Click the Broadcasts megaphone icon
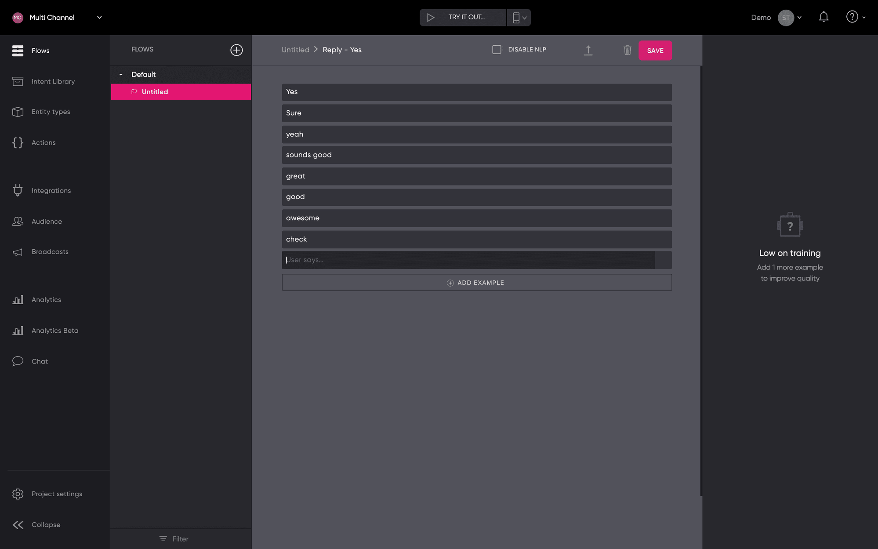 click(x=18, y=252)
